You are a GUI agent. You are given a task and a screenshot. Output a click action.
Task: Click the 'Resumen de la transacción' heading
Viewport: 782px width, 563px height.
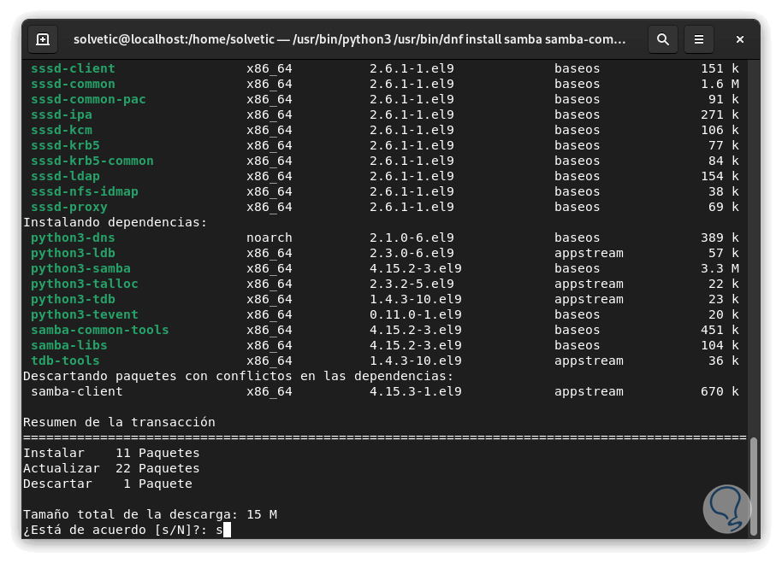[x=119, y=422]
